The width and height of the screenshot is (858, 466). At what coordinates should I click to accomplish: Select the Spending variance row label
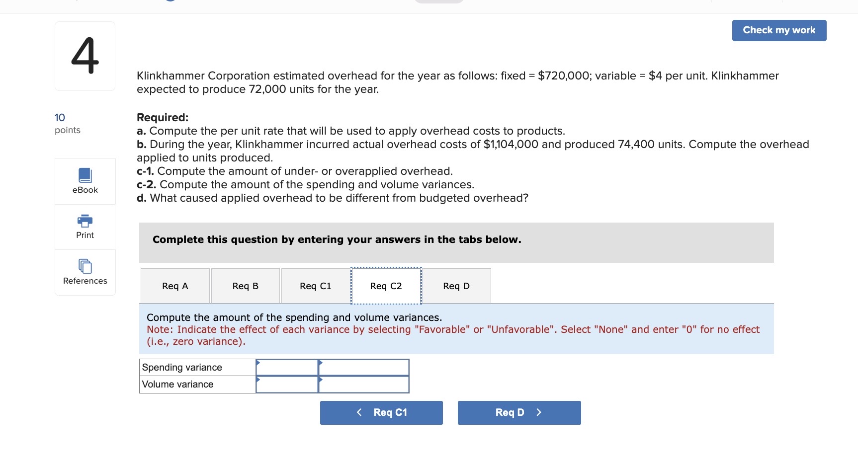tap(182, 367)
